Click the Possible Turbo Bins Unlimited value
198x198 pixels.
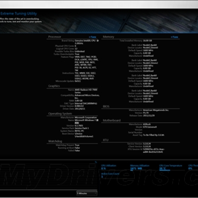click(80, 51)
